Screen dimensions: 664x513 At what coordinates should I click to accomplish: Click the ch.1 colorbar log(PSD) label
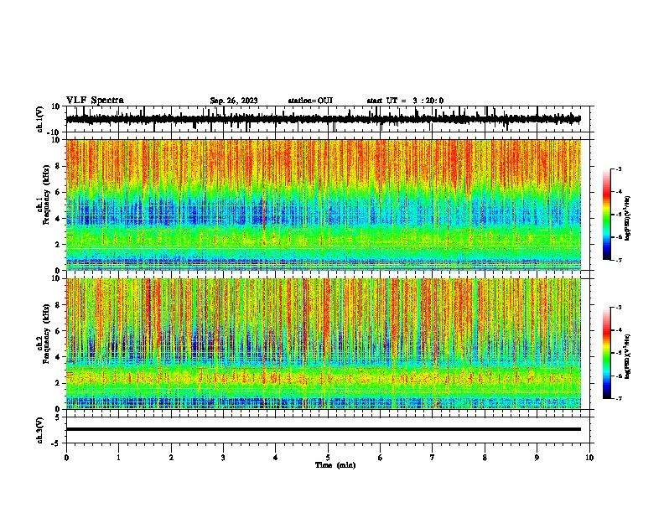coord(627,219)
